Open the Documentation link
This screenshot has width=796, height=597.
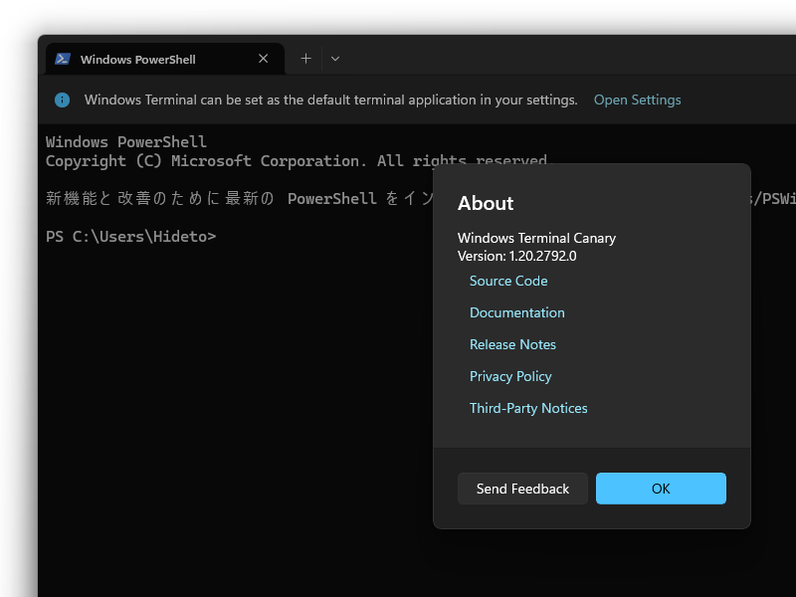coord(517,312)
